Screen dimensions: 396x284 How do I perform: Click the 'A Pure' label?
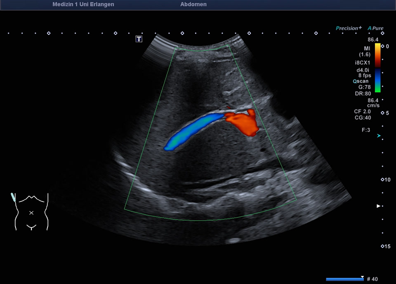375,28
